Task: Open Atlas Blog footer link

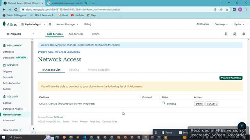Action: 95,122
